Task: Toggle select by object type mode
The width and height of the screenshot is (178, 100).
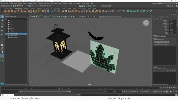Action: 30,6
